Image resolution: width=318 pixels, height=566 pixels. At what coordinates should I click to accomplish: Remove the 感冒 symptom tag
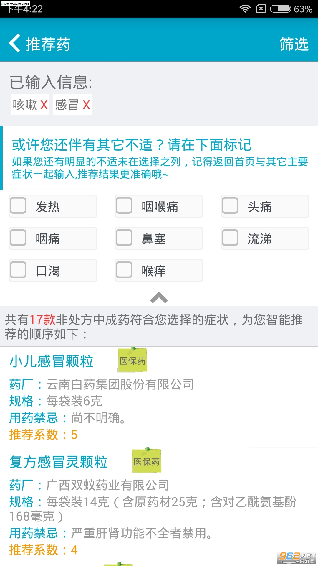coord(86,105)
